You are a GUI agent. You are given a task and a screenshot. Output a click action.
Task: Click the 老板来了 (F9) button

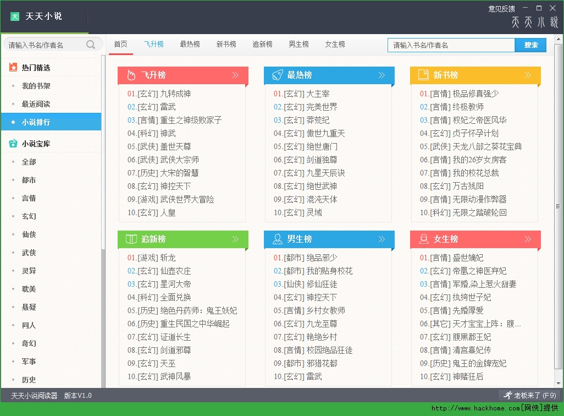530,396
